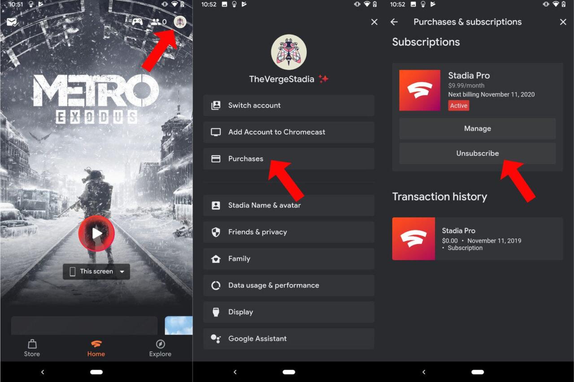Click the Google Assistant dots icon
Image resolution: width=574 pixels, height=382 pixels.
[216, 339]
